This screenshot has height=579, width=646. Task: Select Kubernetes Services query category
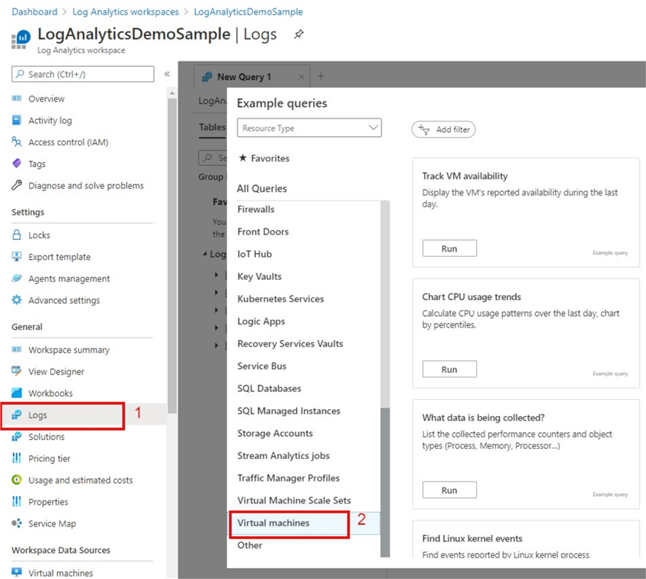point(281,298)
